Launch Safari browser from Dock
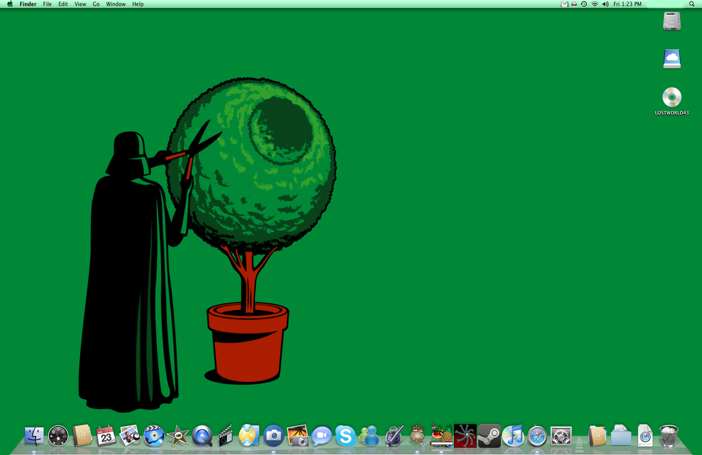The height and width of the screenshot is (455, 702). 537,436
